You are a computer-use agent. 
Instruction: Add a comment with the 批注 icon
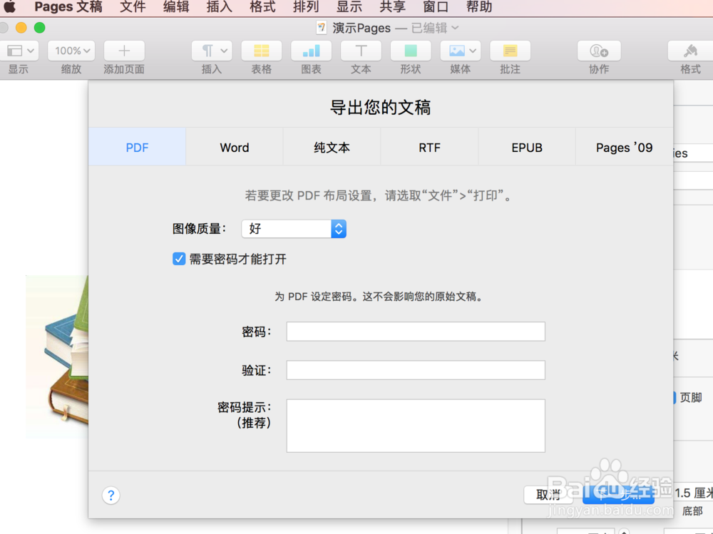tap(510, 51)
